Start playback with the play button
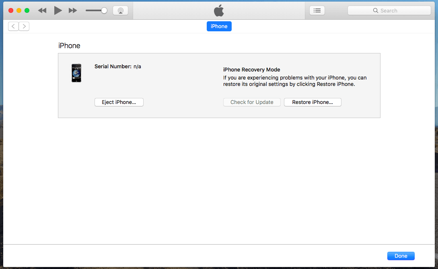Image resolution: width=438 pixels, height=269 pixels. [58, 10]
